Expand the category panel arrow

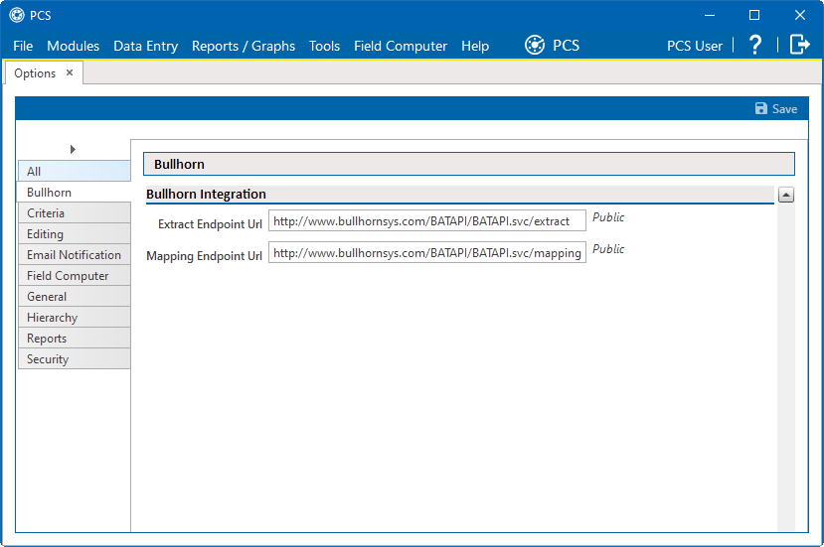[73, 150]
